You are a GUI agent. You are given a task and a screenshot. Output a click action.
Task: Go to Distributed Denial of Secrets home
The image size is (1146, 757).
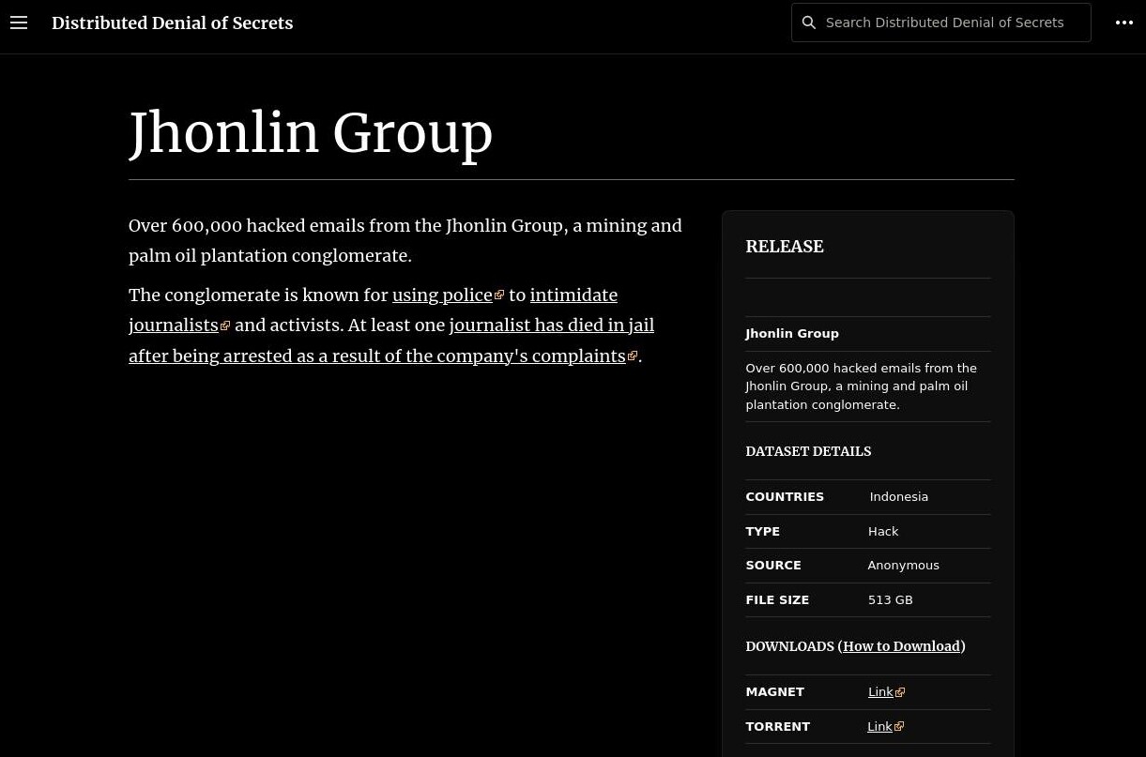point(173,23)
